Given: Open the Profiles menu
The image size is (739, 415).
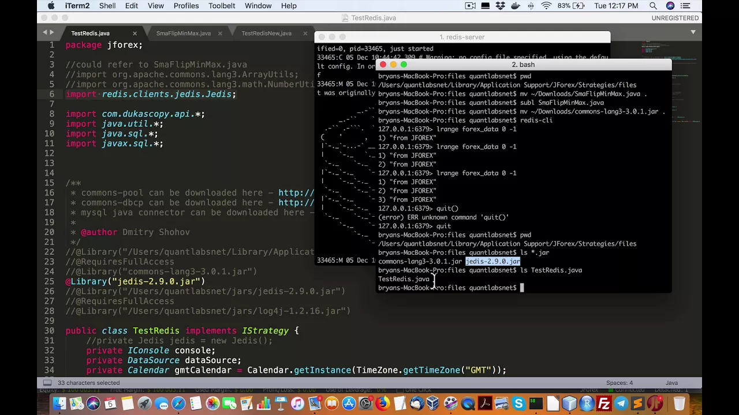Looking at the screenshot, I should [186, 6].
